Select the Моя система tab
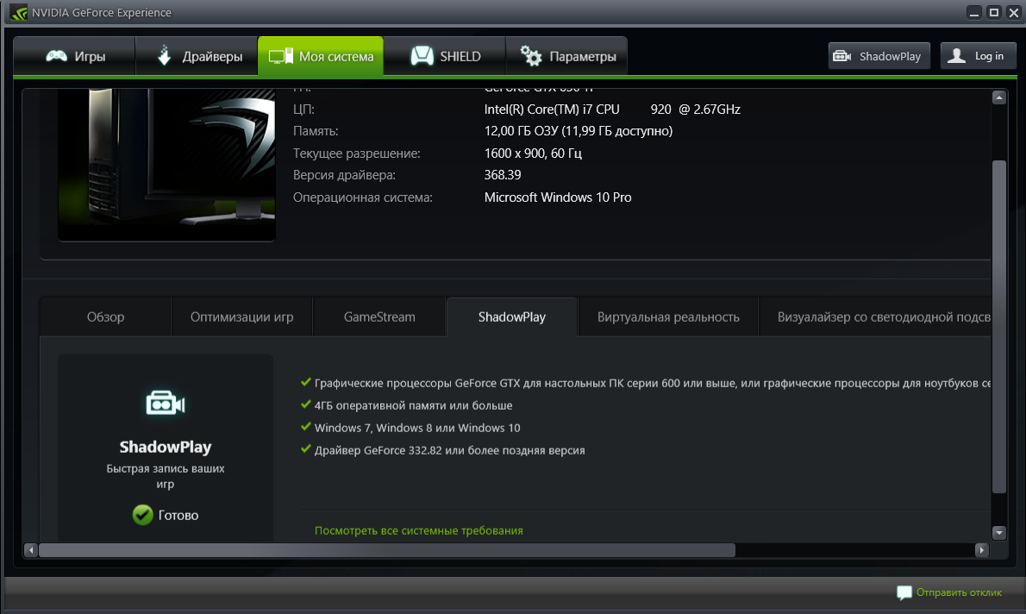 tap(321, 56)
